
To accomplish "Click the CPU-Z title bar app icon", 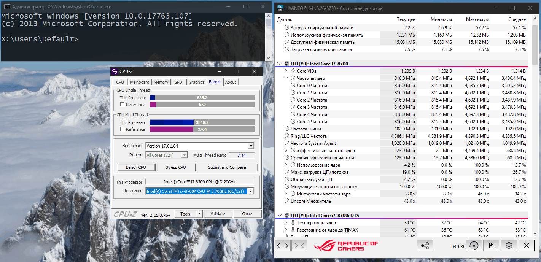I will 115,71.
